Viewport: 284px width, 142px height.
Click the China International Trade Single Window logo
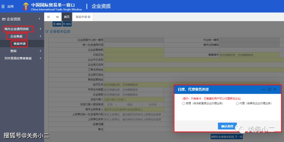52,7
